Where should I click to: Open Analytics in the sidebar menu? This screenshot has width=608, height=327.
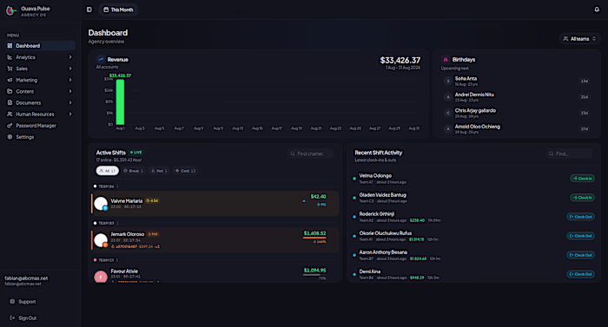click(40, 57)
